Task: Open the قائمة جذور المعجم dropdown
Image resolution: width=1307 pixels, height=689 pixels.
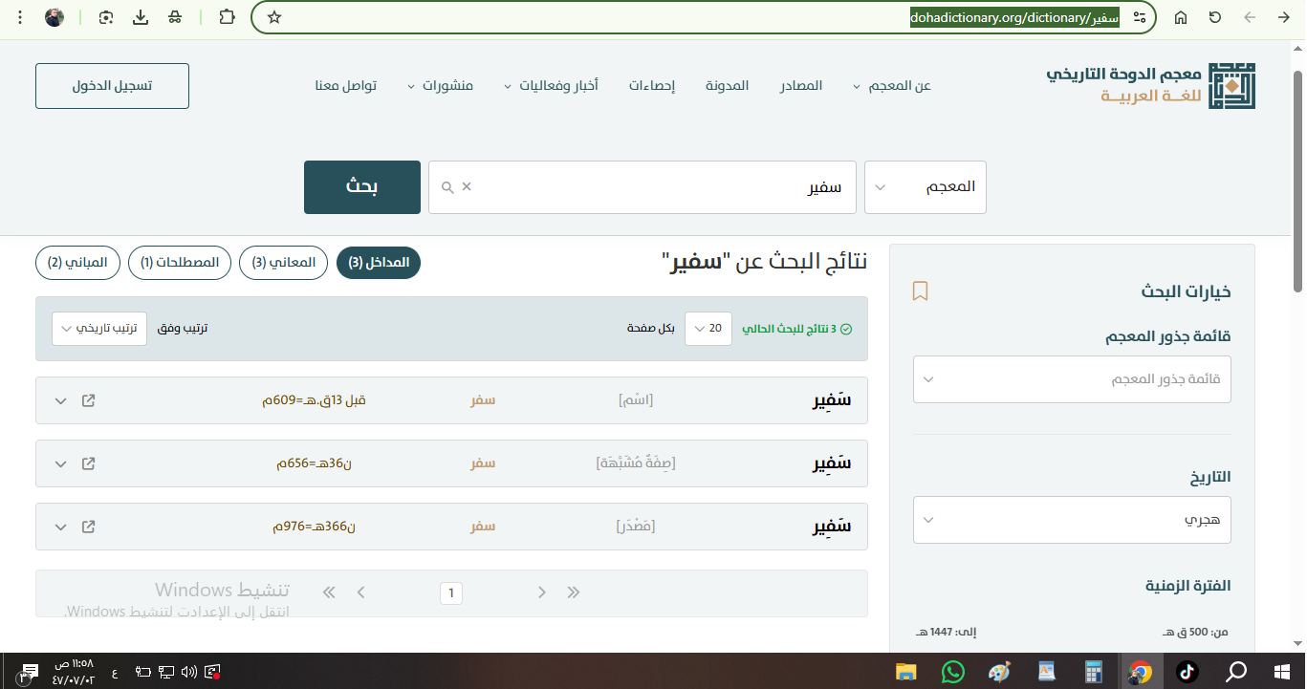Action: pos(1071,379)
